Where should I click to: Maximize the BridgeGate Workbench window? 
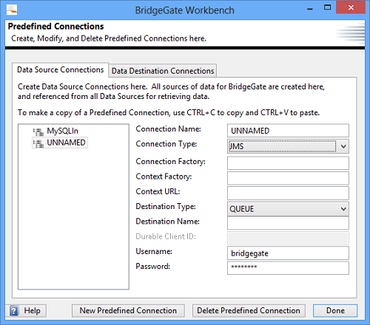tap(327, 7)
